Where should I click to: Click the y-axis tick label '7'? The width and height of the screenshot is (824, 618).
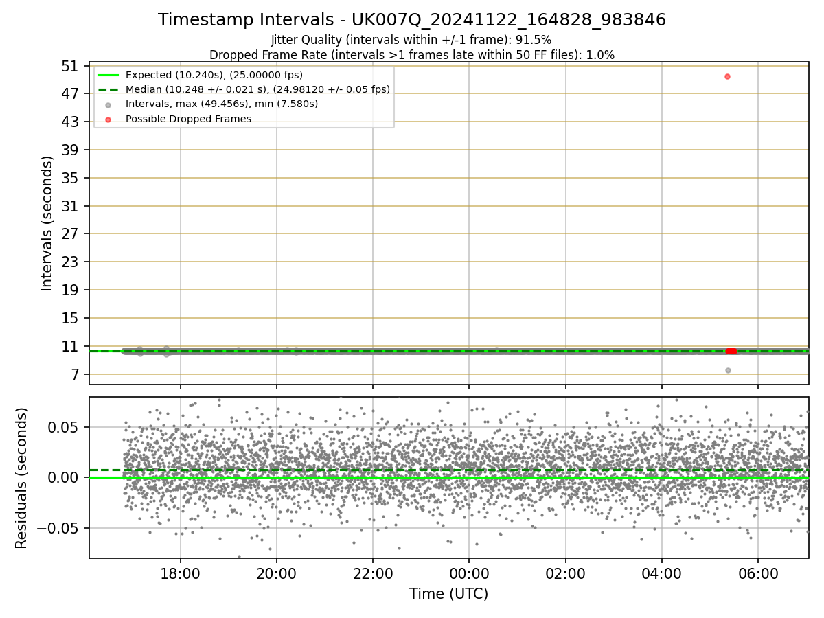pos(73,375)
